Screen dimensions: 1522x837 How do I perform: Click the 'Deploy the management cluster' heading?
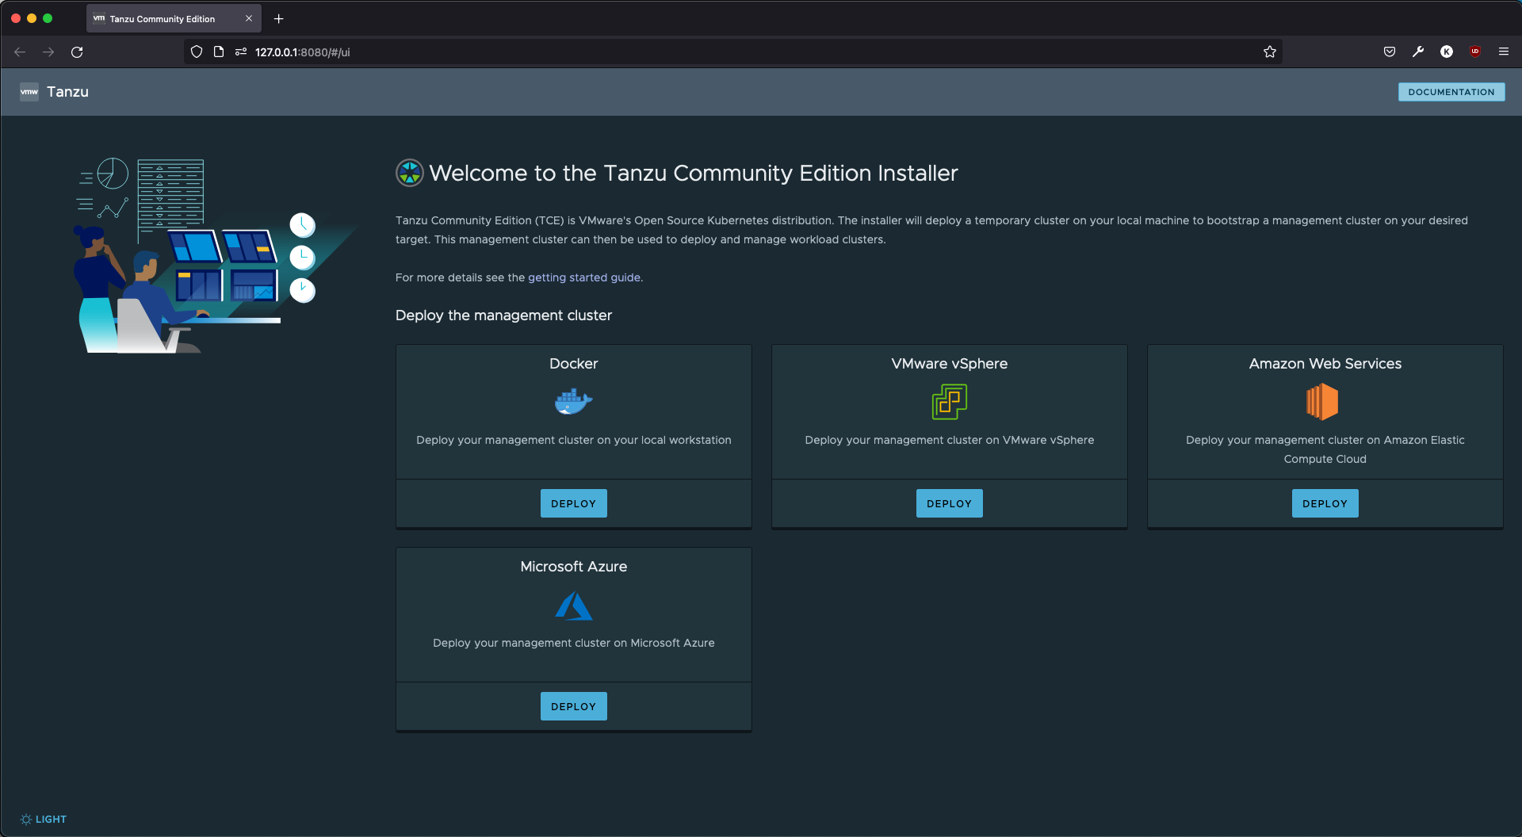pos(503,315)
